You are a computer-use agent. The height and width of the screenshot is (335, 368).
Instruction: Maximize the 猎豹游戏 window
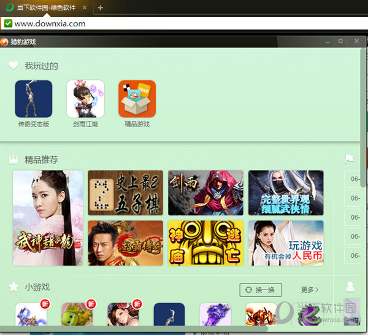click(x=340, y=41)
